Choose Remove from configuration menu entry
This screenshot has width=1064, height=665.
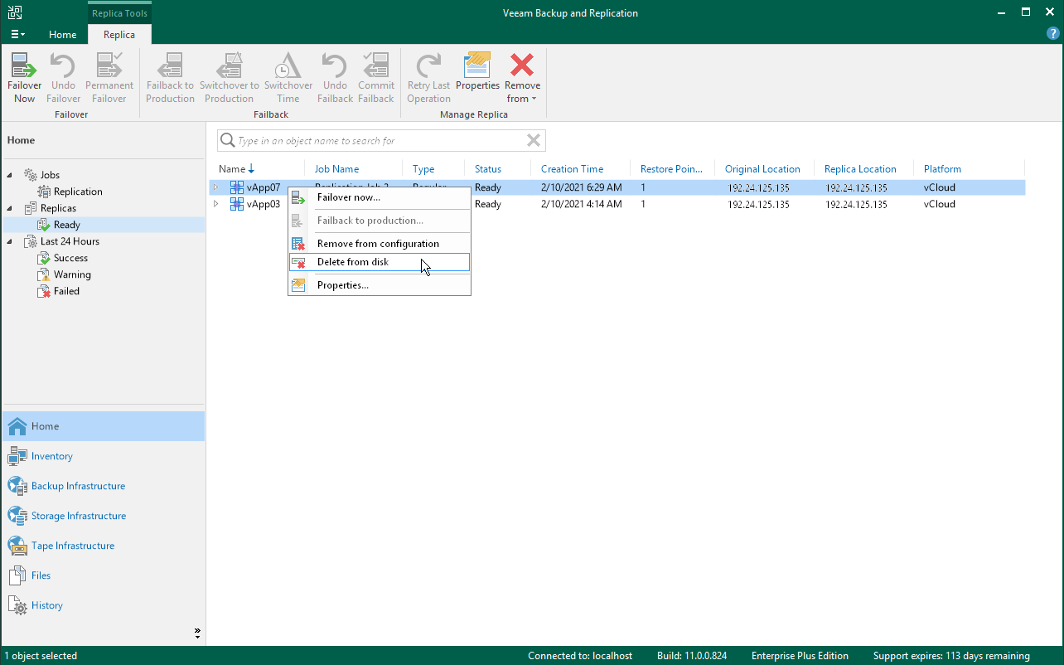(x=380, y=244)
